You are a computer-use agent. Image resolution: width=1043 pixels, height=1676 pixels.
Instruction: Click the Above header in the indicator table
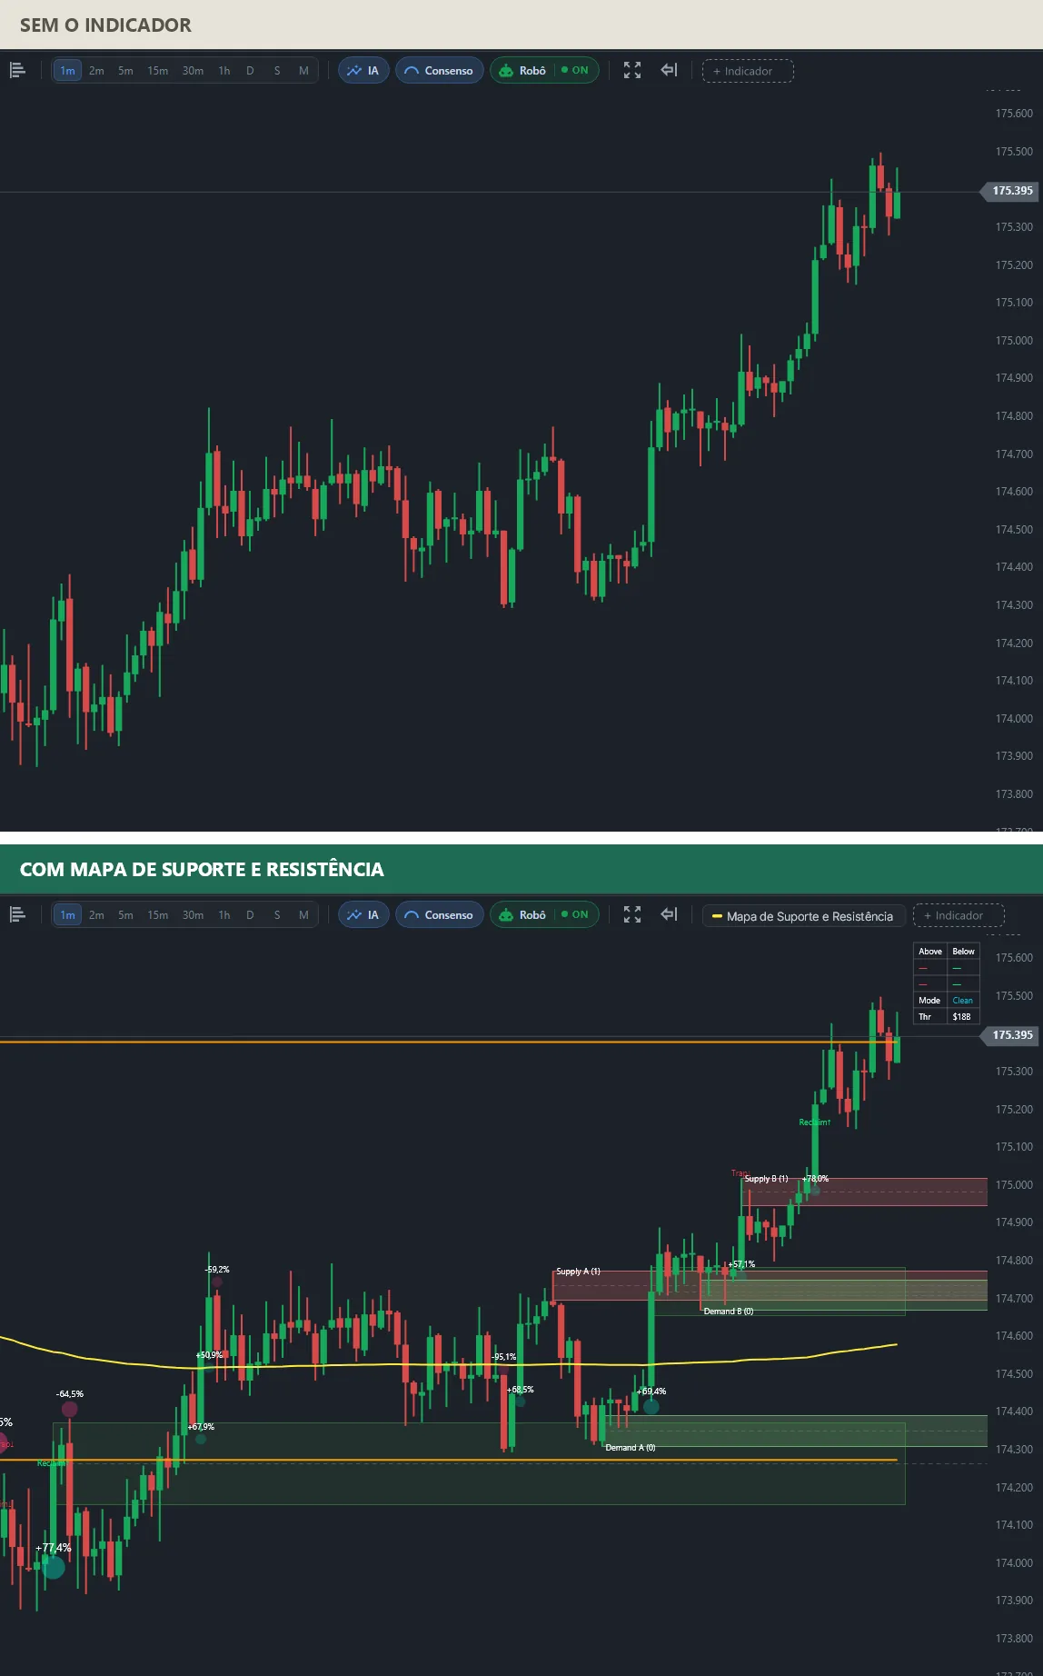click(930, 952)
